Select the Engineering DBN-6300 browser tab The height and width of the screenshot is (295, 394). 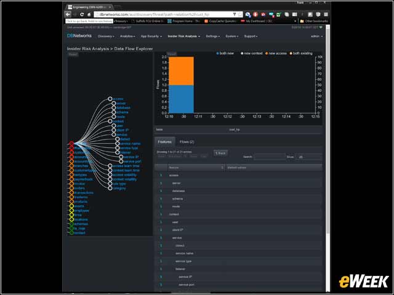click(90, 7)
